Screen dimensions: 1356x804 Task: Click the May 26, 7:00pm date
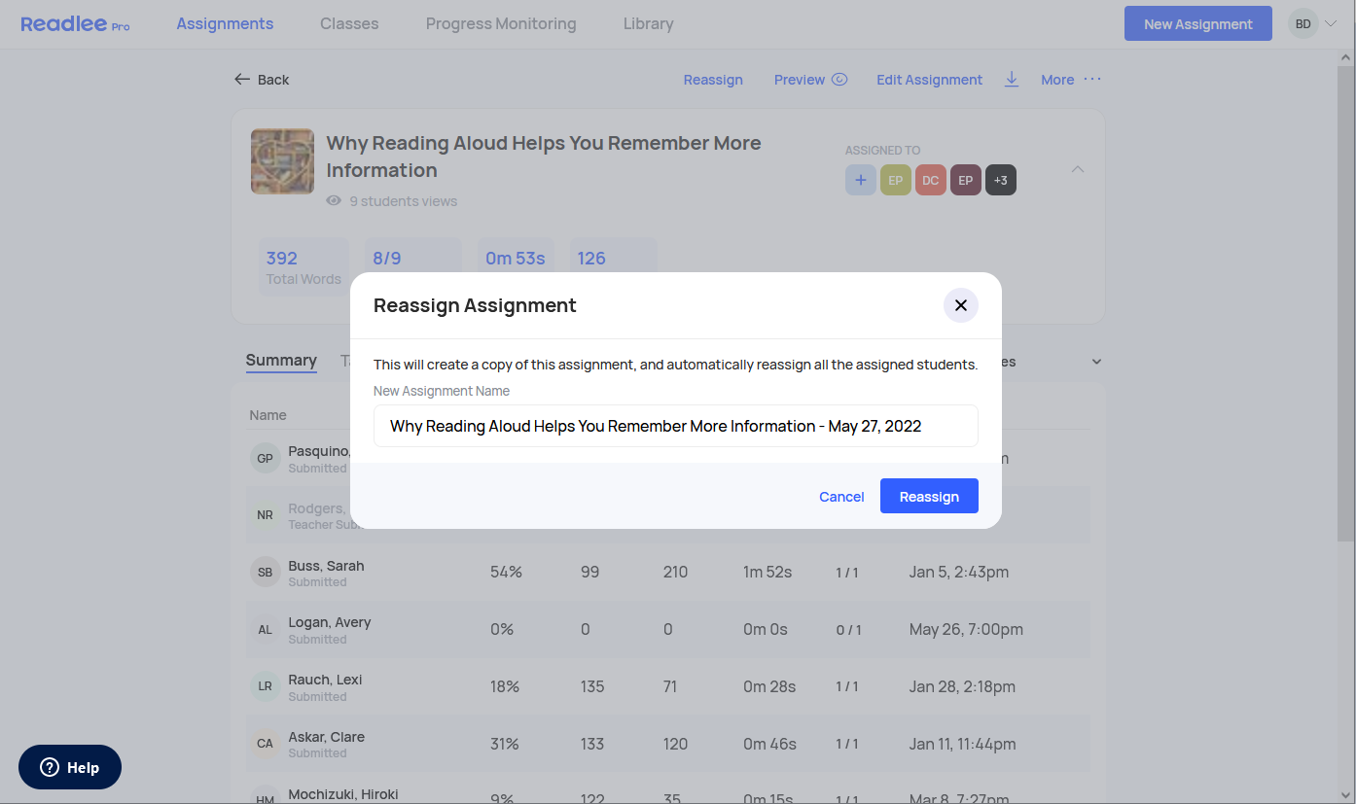[966, 629]
